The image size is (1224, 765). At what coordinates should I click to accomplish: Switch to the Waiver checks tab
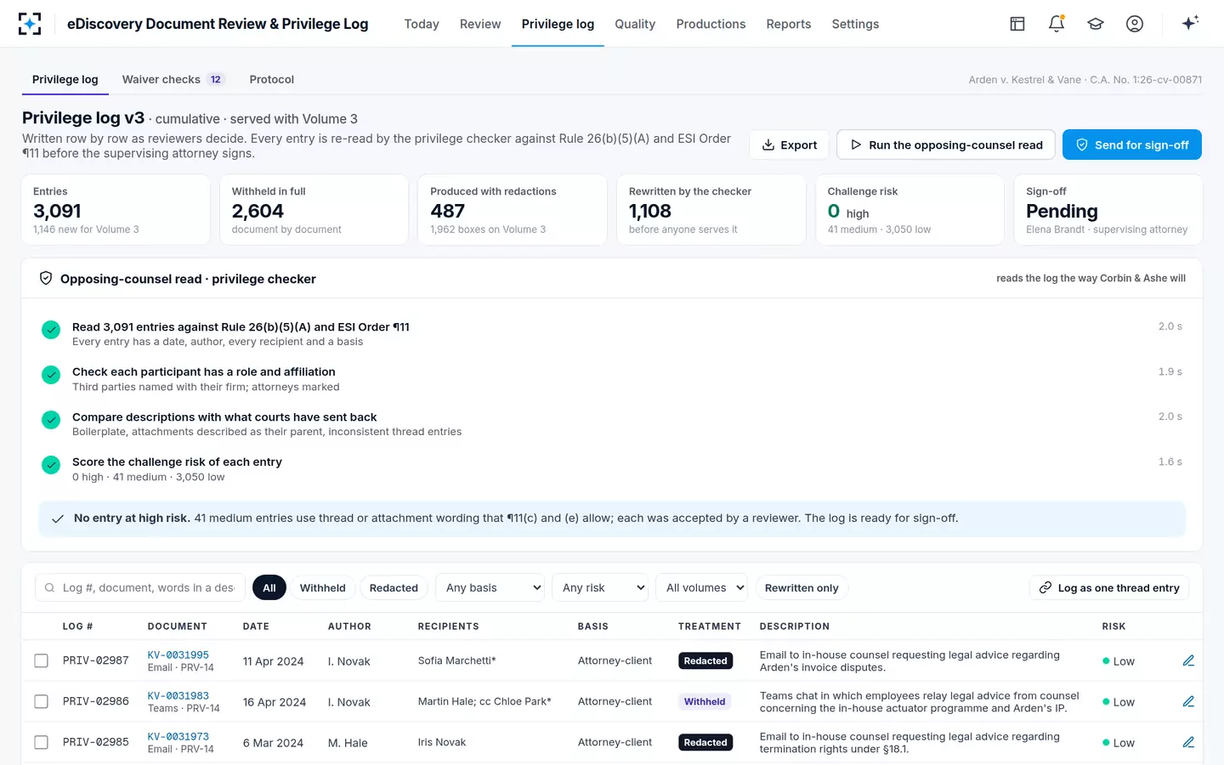pos(173,79)
